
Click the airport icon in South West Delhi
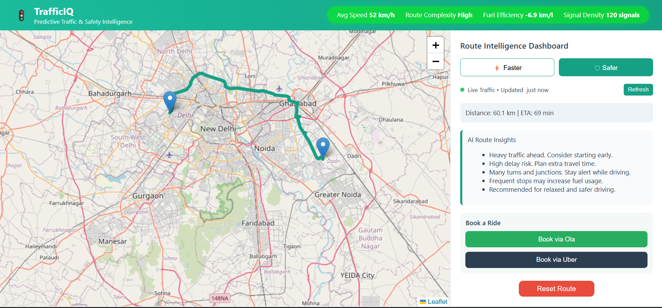click(x=169, y=155)
